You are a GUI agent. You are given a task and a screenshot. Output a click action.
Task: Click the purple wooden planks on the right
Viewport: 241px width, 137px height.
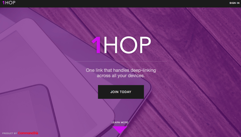pyautogui.click(x=200, y=61)
